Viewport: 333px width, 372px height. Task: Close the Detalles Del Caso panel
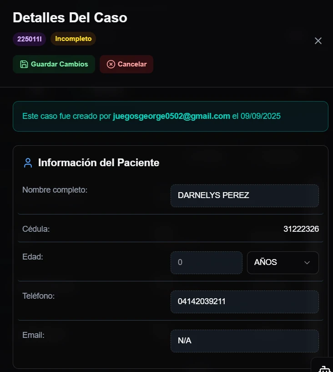pos(318,41)
